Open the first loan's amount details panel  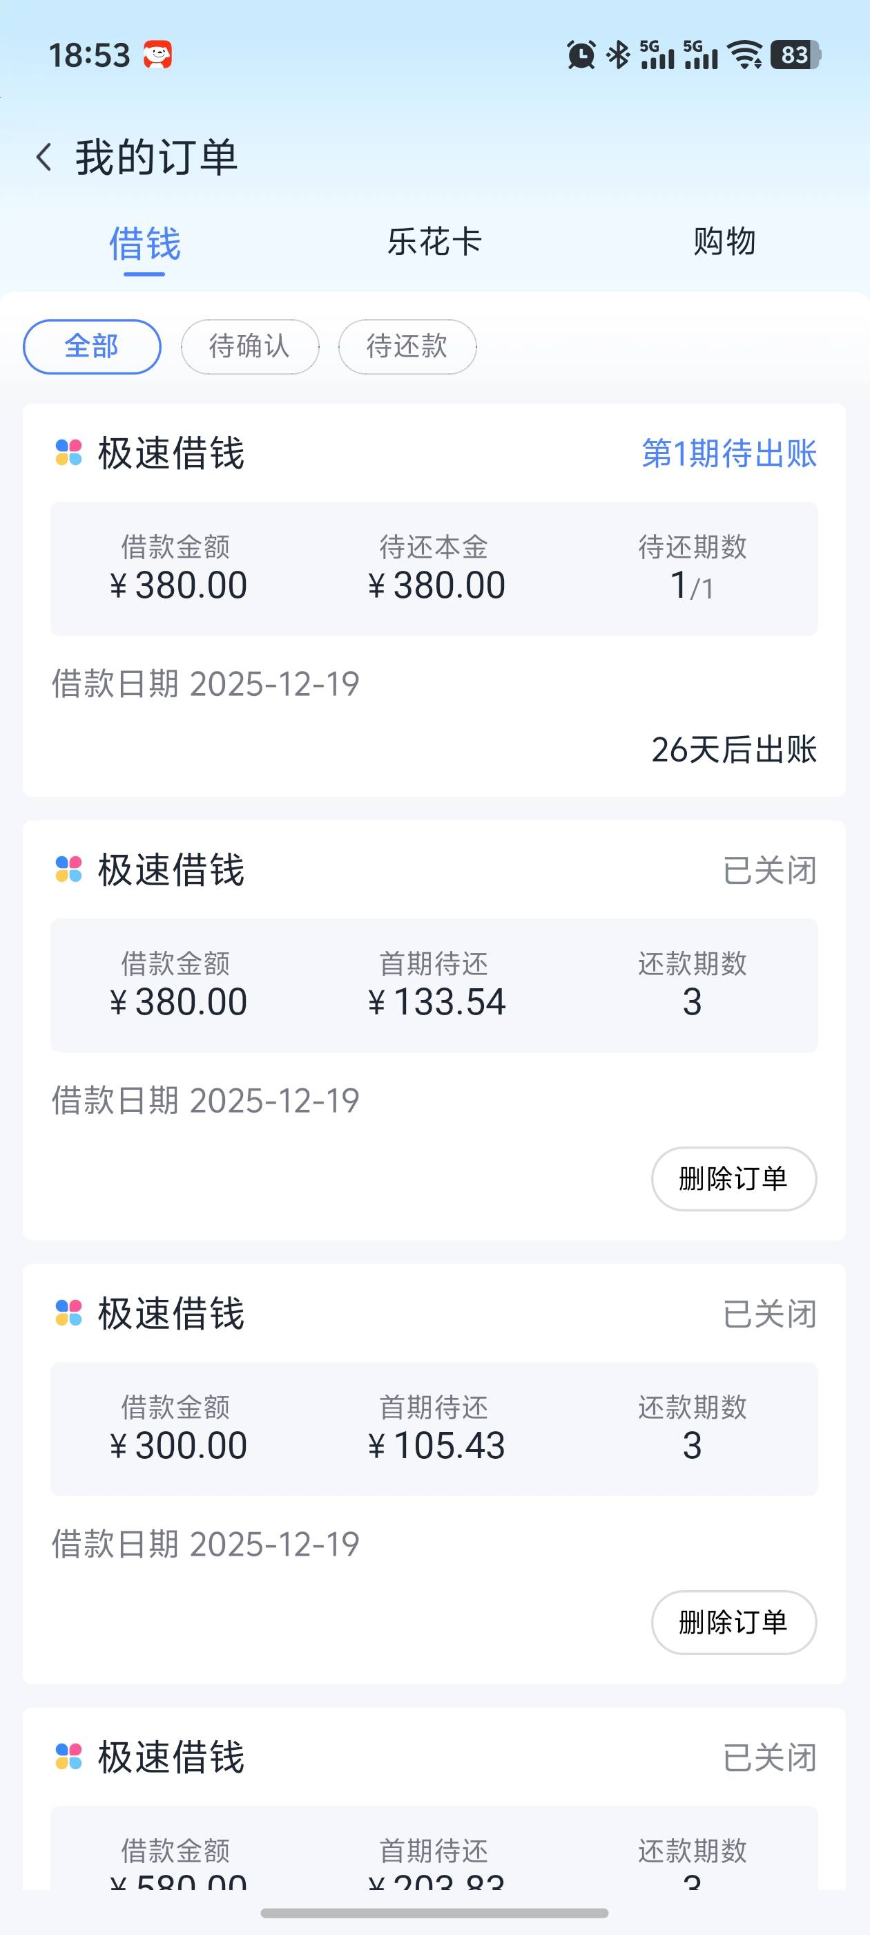click(x=434, y=568)
